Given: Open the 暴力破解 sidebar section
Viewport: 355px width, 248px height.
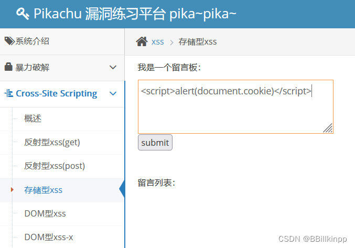Looking at the screenshot, I should (62, 68).
